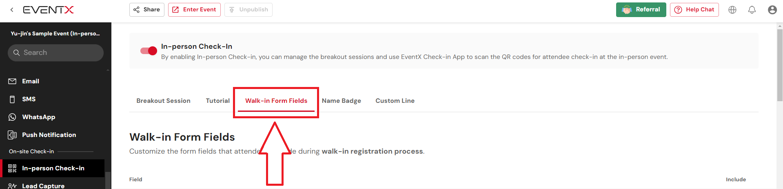This screenshot has height=189, width=783.
Task: Click the sidebar Search field
Action: tap(55, 53)
